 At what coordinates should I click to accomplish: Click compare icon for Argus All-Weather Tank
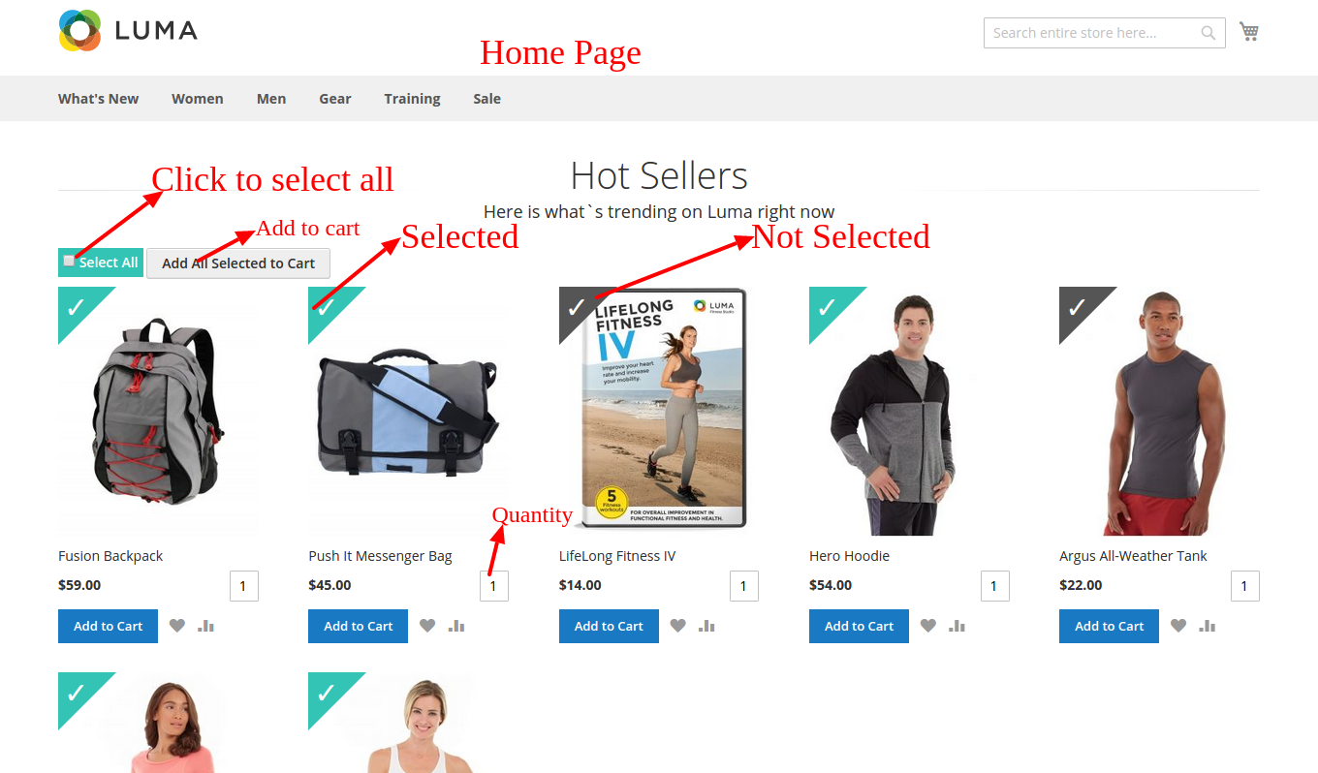click(x=1208, y=626)
